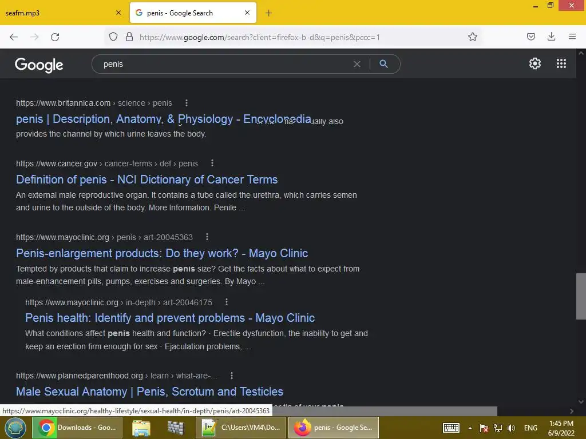
Task: Click the vertical page scrollbar thumb
Action: 581,297
